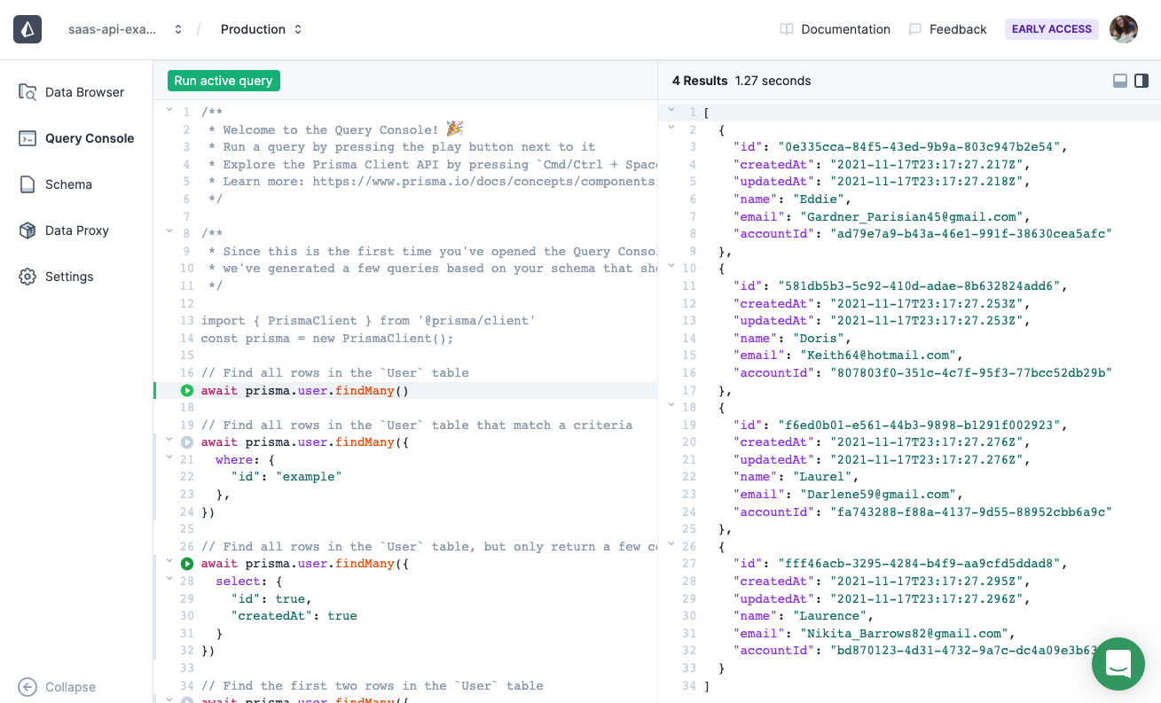Open the saas-api-exa... project switcher
This screenshot has height=703, width=1161.
coord(125,29)
